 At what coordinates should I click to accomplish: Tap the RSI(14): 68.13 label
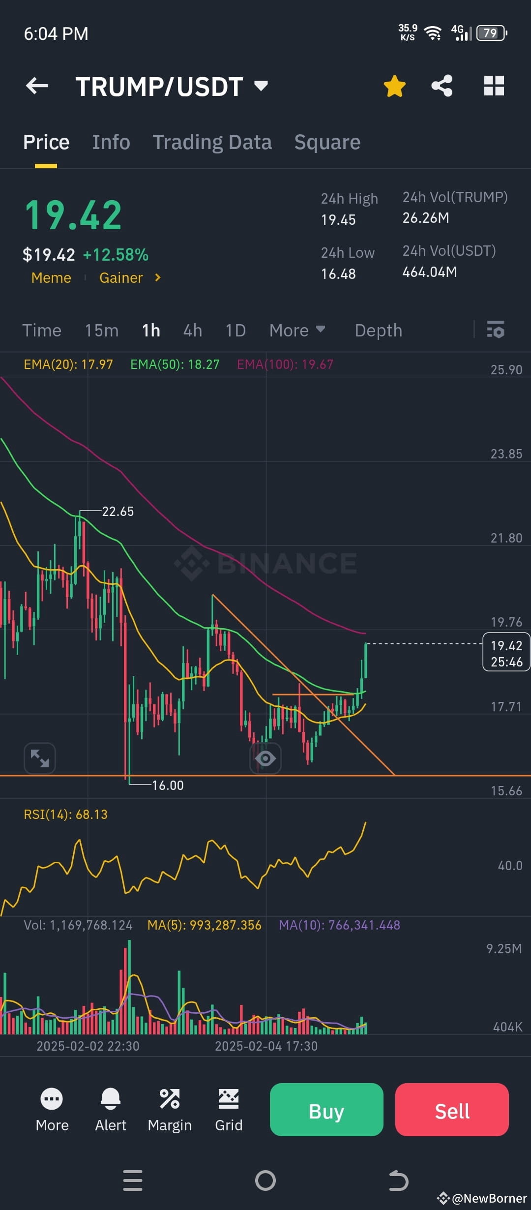click(x=65, y=815)
